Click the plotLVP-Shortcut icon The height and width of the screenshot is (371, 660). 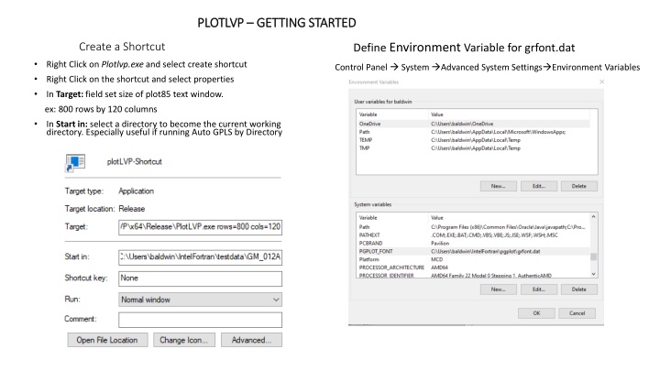coord(75,163)
